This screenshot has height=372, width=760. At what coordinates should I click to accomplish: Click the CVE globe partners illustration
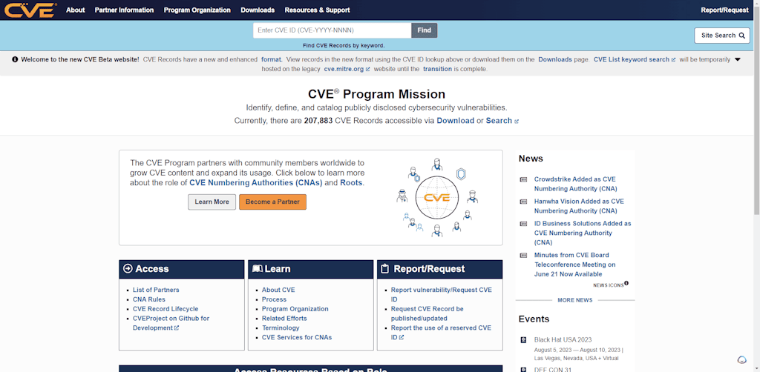click(x=437, y=197)
